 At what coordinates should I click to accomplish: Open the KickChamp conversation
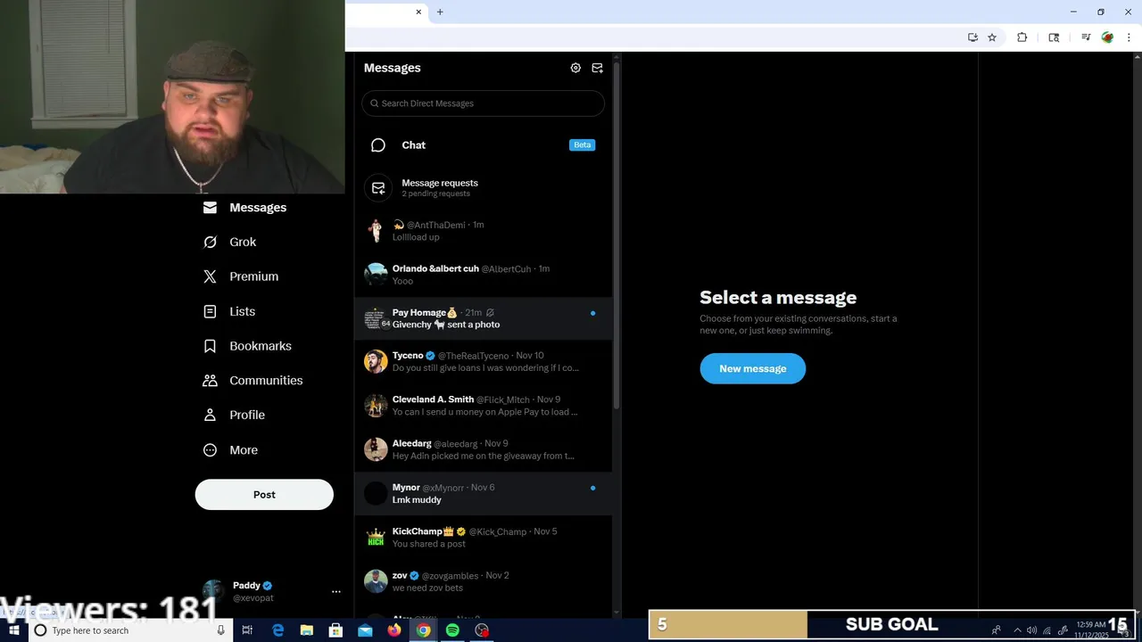coord(483,537)
